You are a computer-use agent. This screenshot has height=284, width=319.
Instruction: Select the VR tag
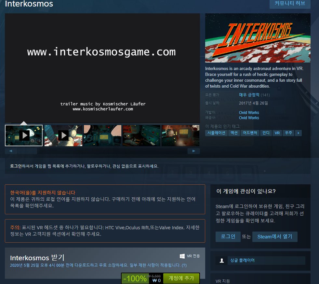277,133
